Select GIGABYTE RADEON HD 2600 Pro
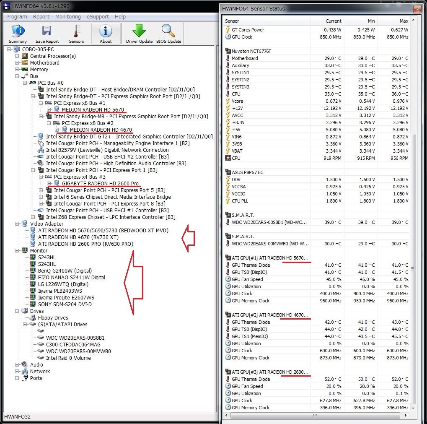This screenshot has width=427, height=424. tap(100, 183)
